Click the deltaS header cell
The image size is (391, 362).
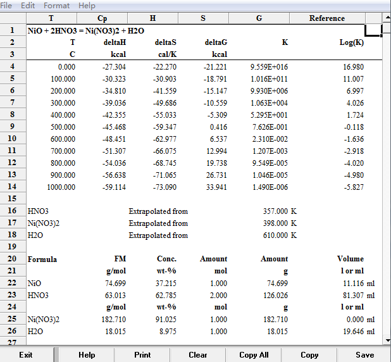click(165, 42)
